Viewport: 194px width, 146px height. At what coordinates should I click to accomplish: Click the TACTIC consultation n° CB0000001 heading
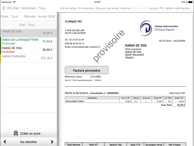(92, 93)
